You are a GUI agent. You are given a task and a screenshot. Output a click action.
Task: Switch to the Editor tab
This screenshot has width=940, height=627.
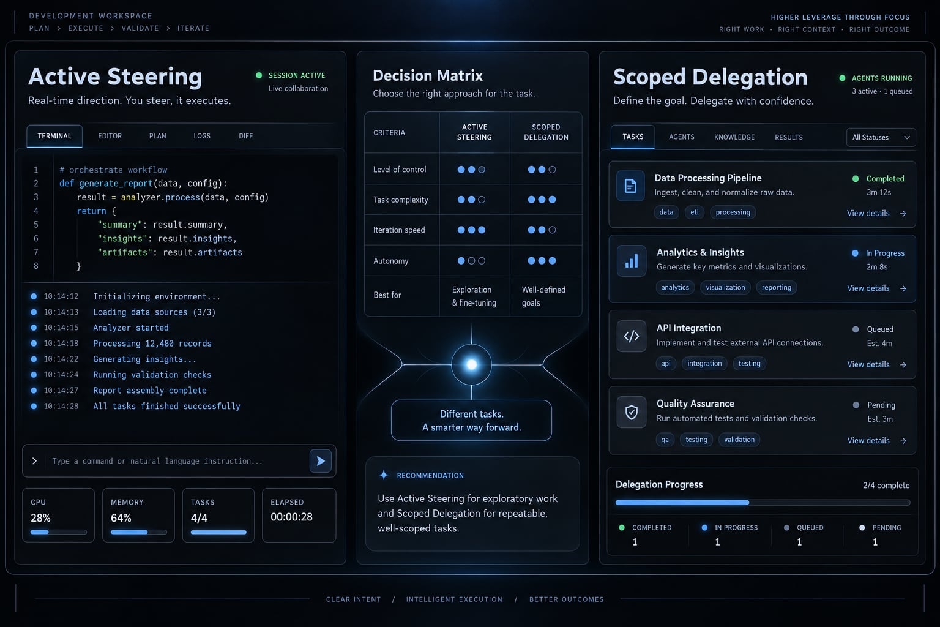tap(110, 136)
